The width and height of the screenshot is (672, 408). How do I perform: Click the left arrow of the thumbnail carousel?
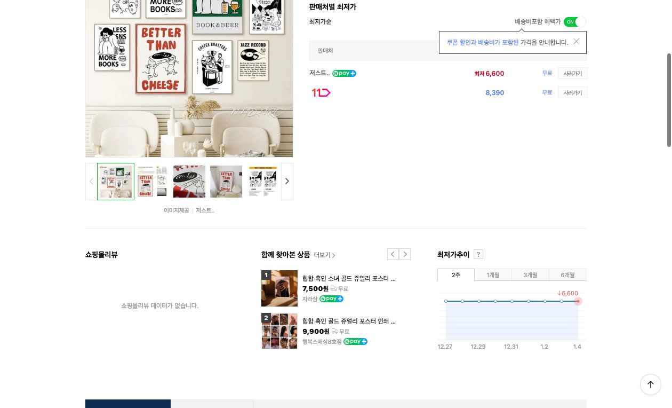tap(91, 181)
